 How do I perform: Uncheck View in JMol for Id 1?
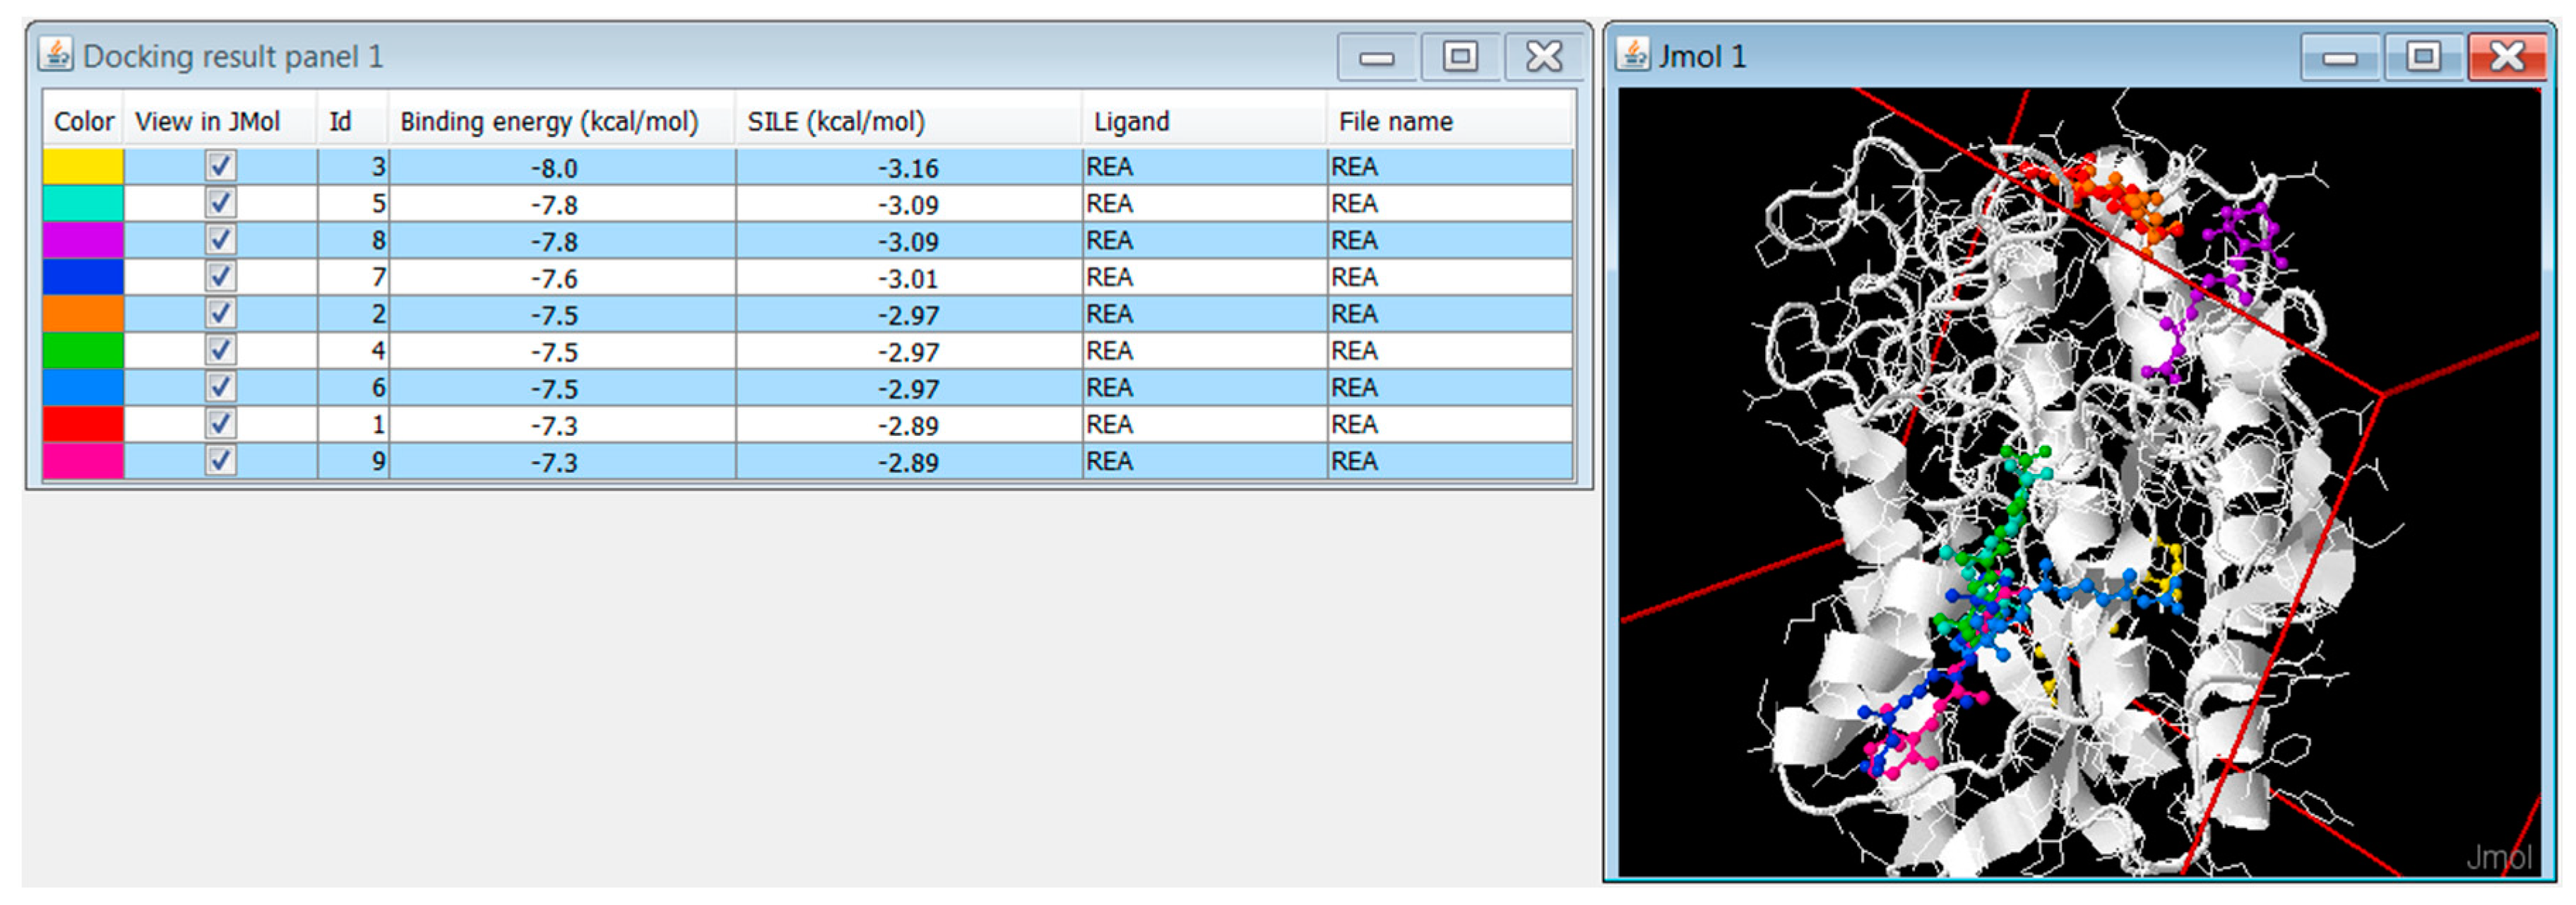tap(221, 424)
